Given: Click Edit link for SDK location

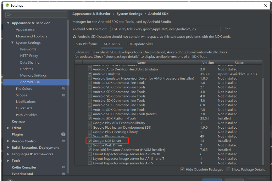Looking at the screenshot, I should point(227,29).
